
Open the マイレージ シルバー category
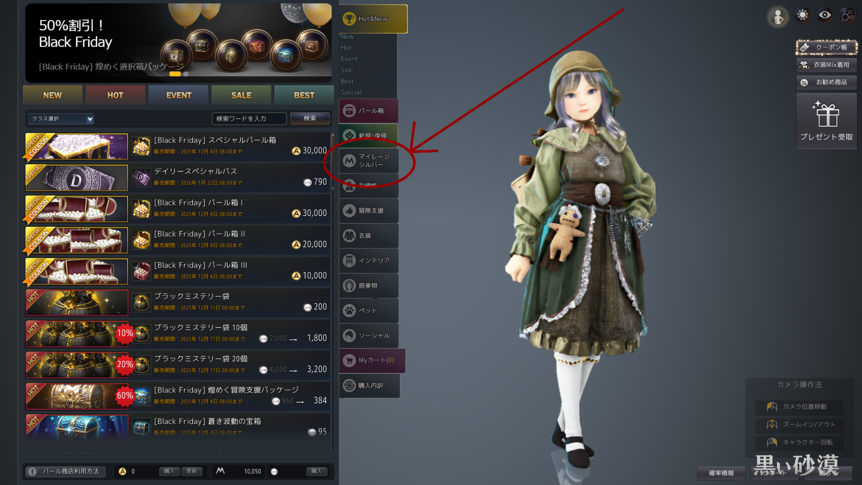click(x=369, y=160)
